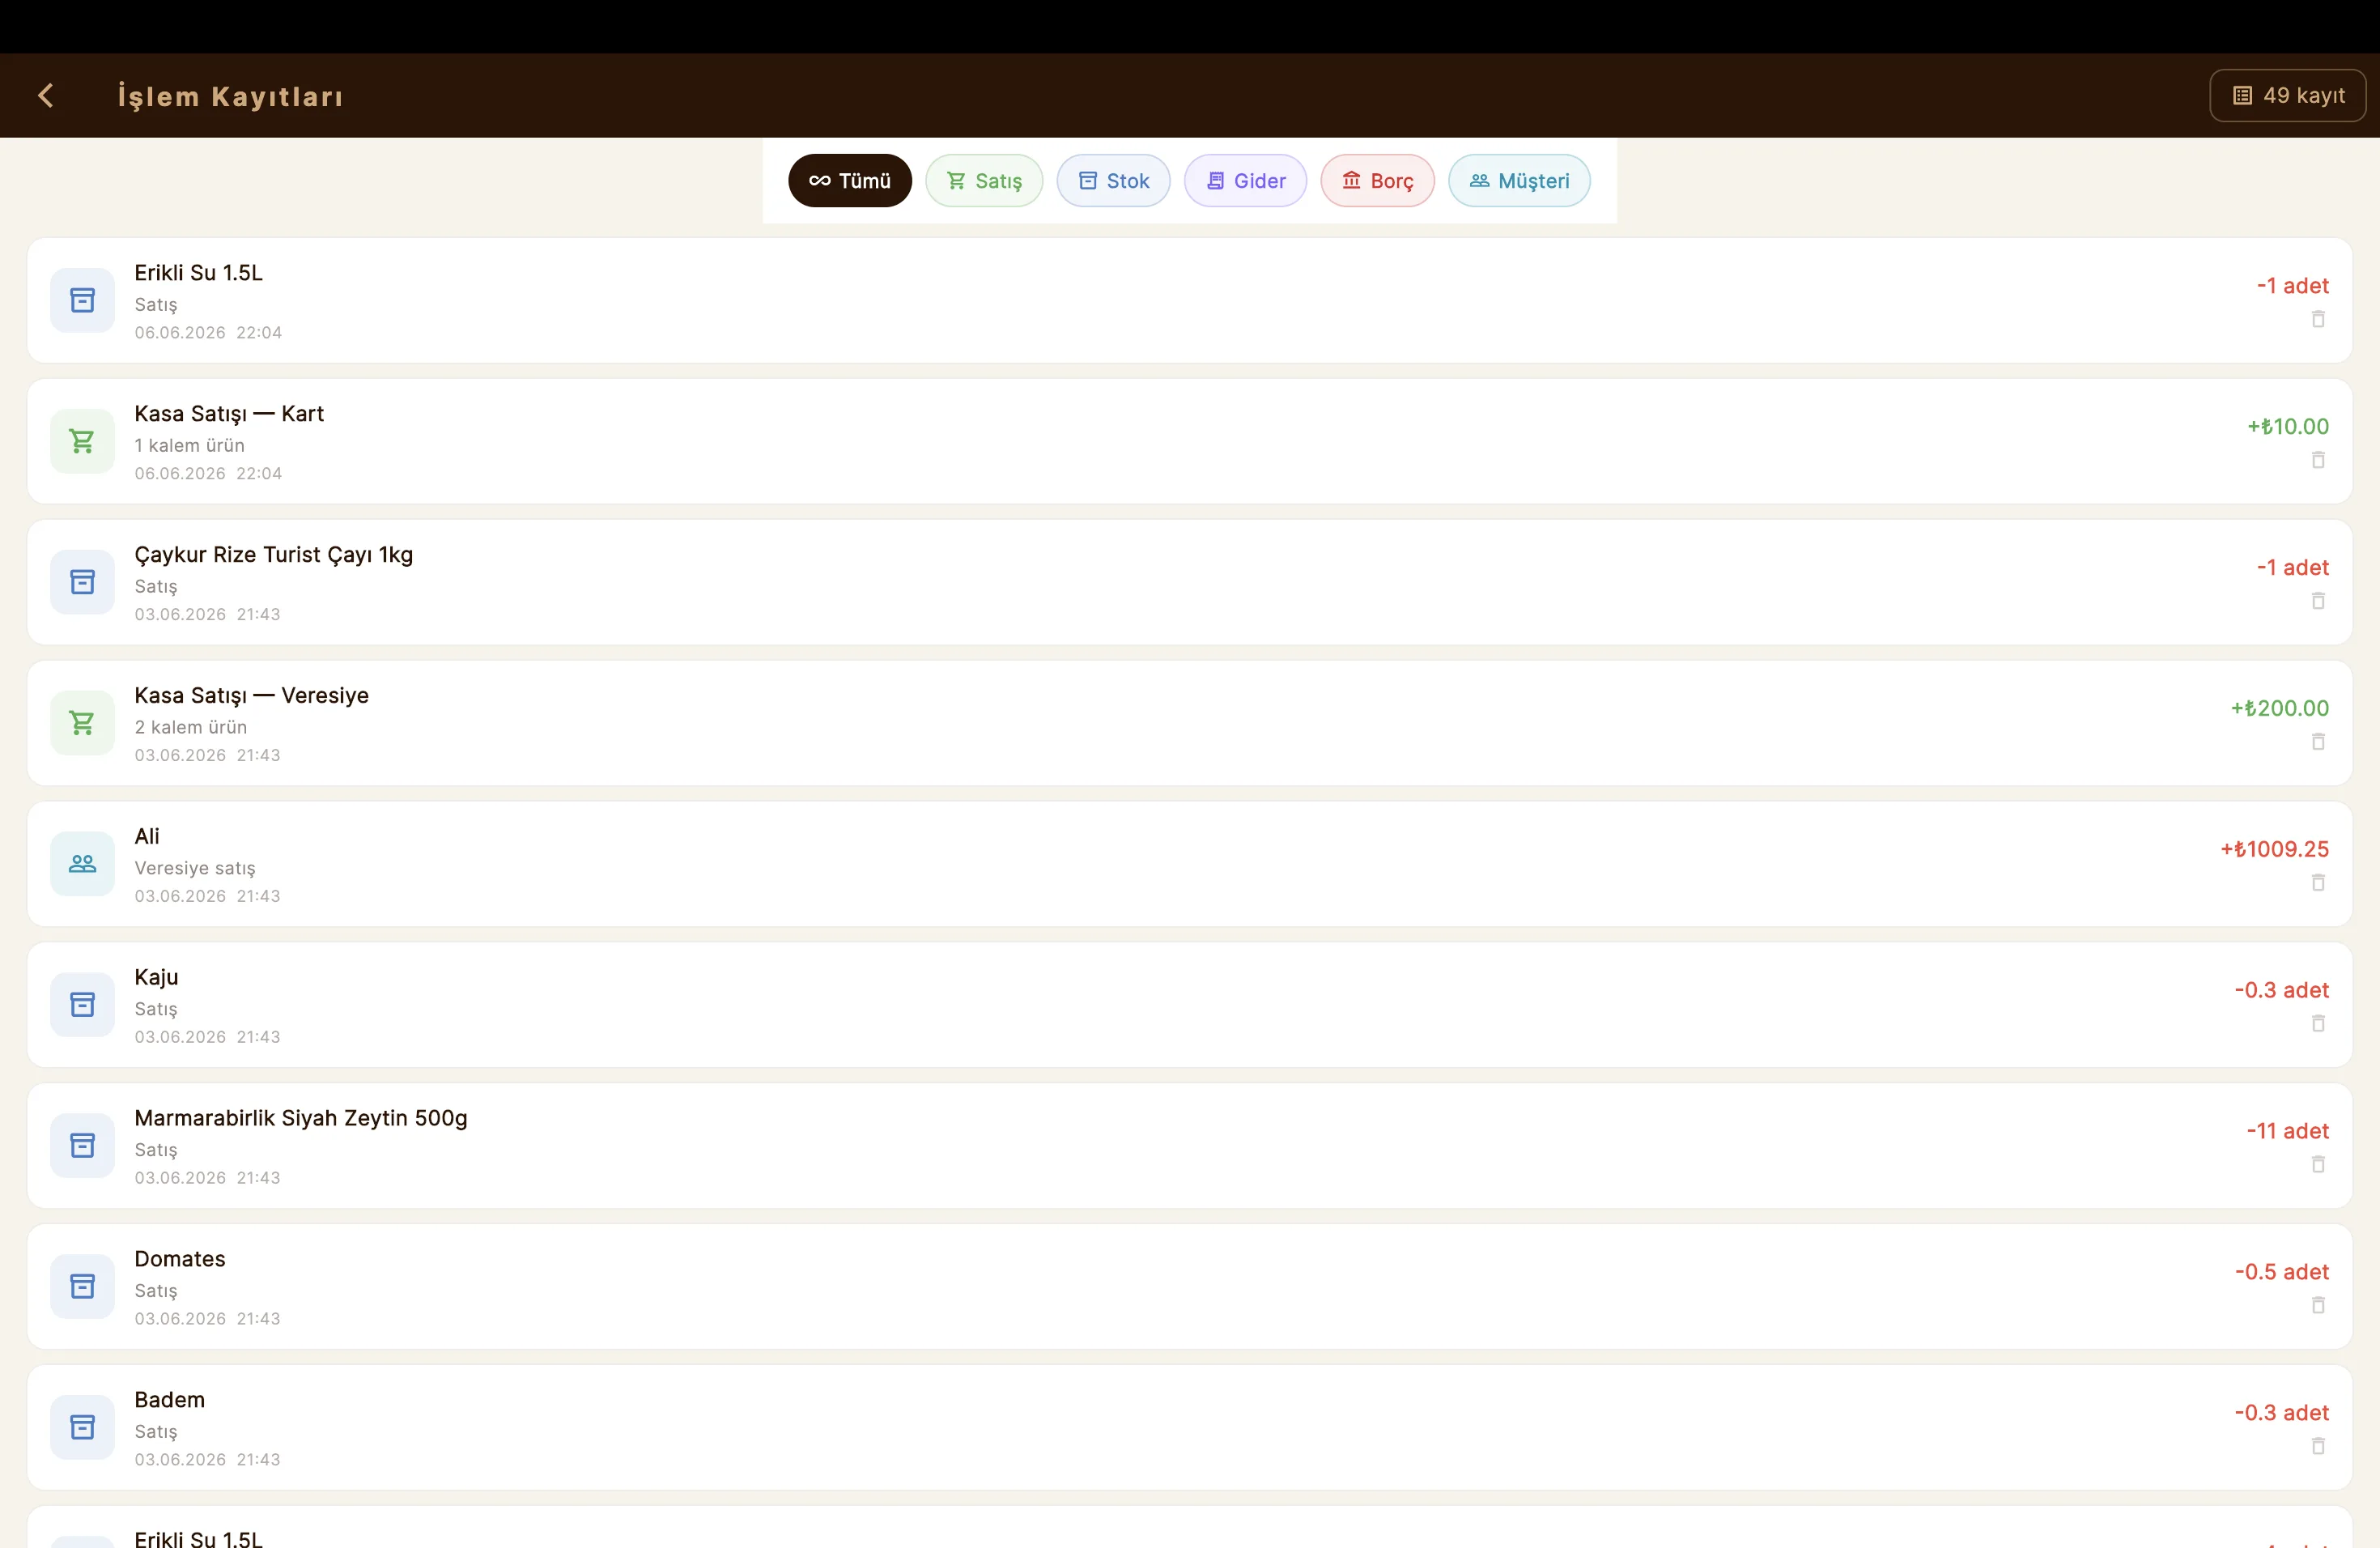
Task: Delete the Badem record
Action: click(x=2318, y=1447)
